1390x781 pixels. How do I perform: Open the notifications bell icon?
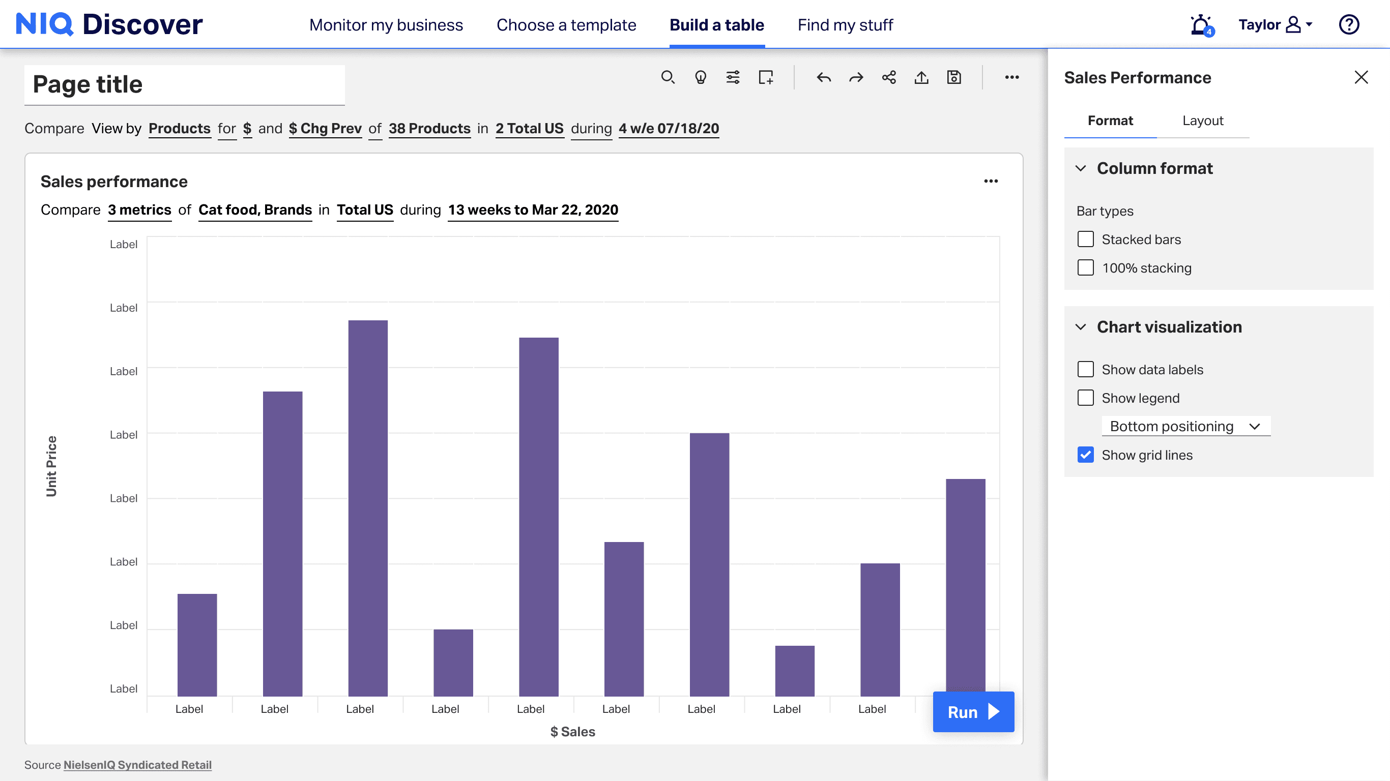[x=1201, y=25]
